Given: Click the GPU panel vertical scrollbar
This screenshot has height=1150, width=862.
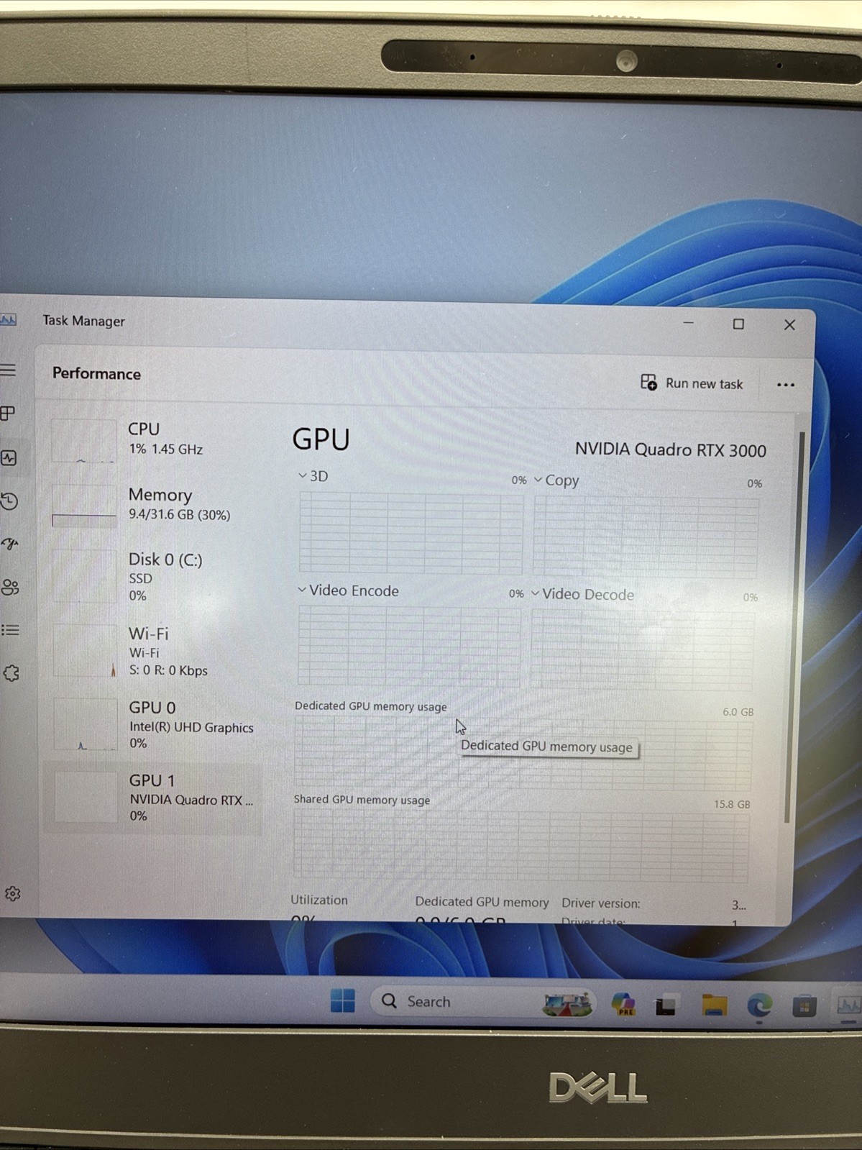Looking at the screenshot, I should click(x=794, y=626).
